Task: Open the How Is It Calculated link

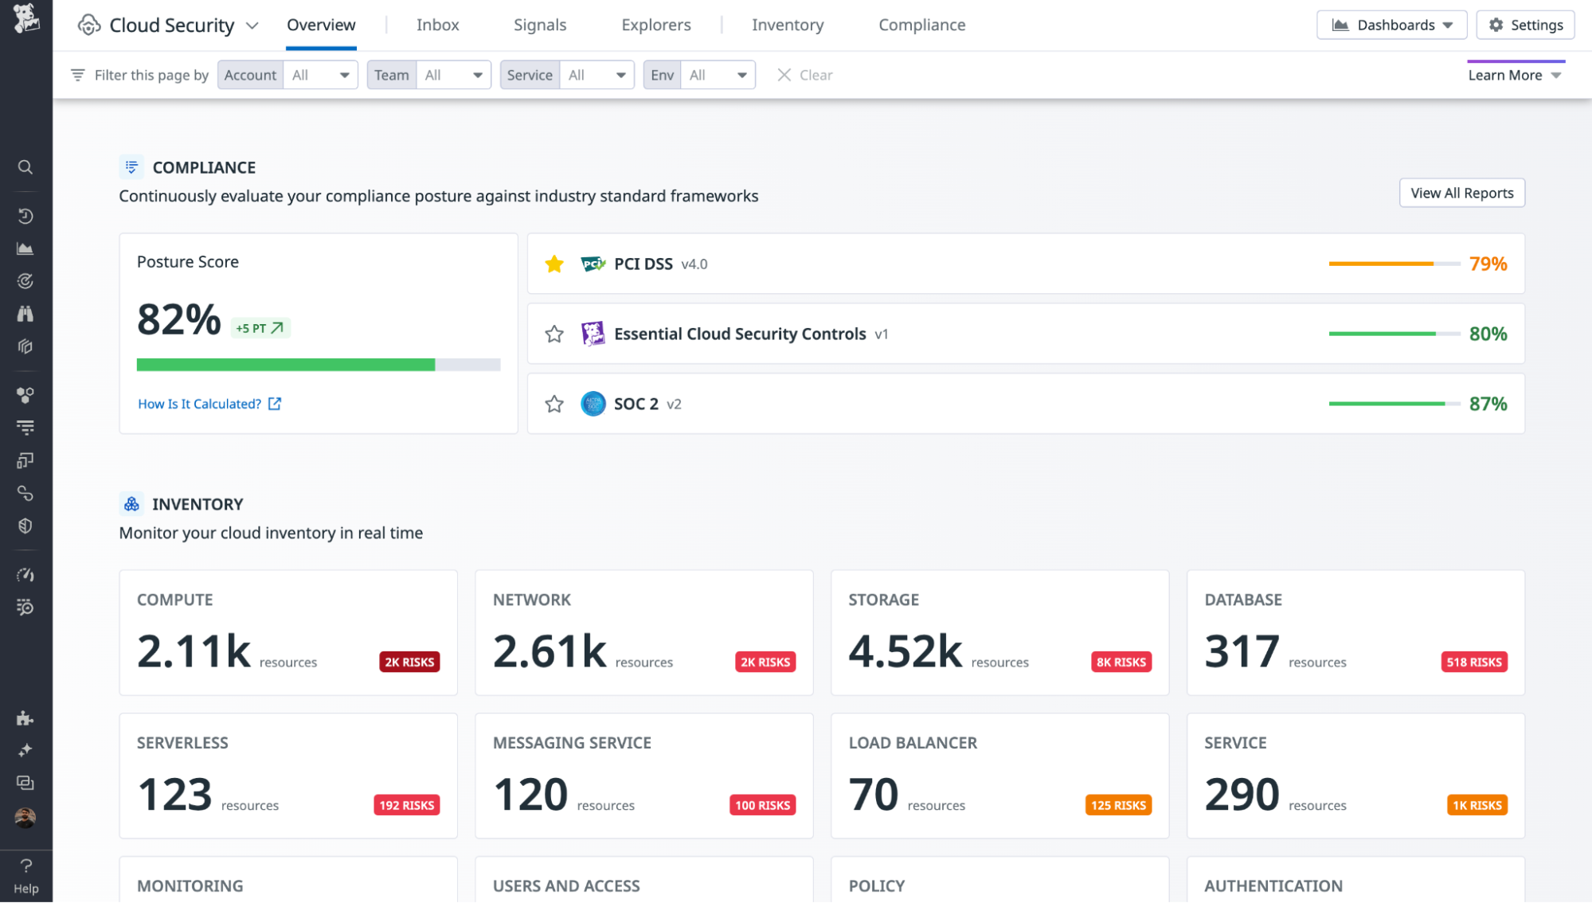Action: (x=200, y=404)
